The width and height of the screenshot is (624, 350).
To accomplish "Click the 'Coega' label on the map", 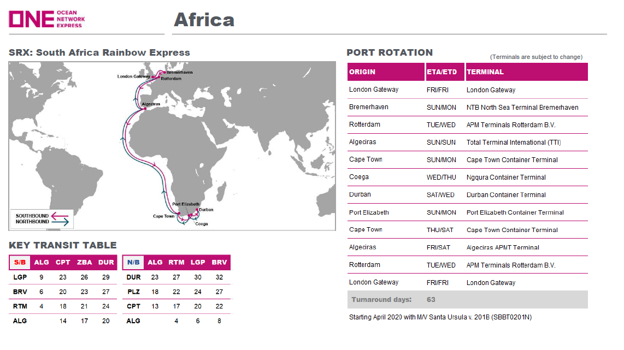I will coord(202,224).
